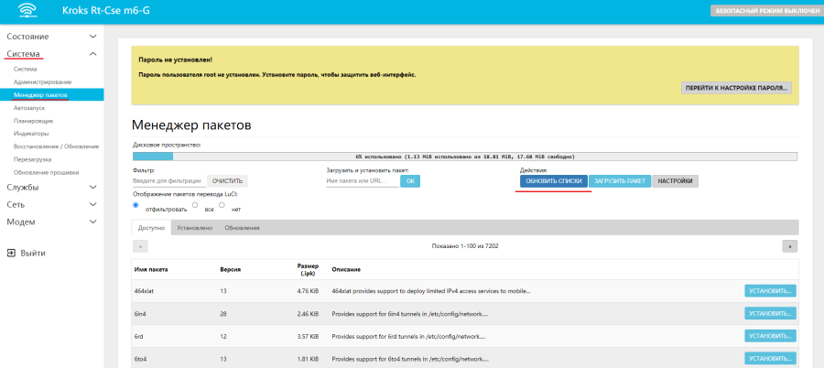Install the 464xlat package
The image size is (824, 368).
point(770,291)
